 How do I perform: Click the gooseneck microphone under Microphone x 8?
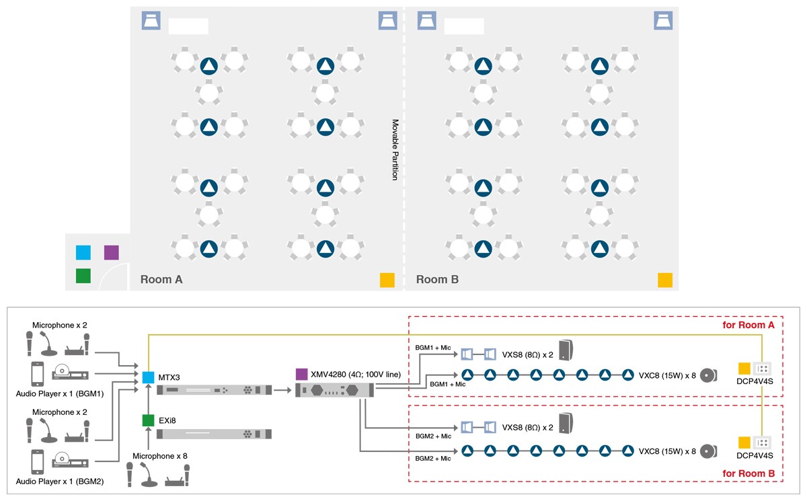click(x=149, y=476)
